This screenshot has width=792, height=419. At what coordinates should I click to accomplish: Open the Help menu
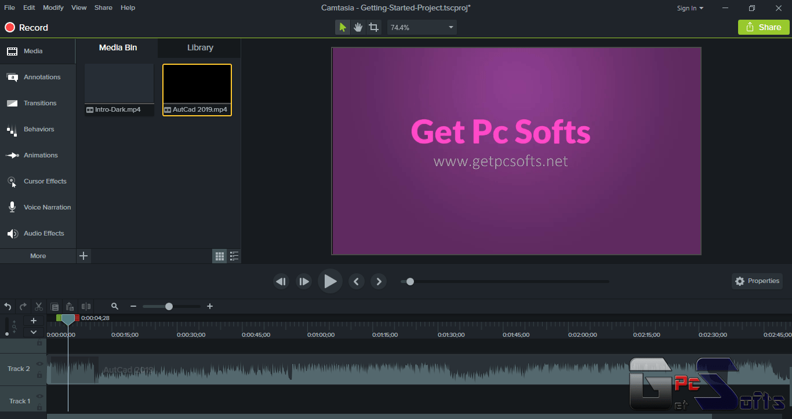coord(128,8)
